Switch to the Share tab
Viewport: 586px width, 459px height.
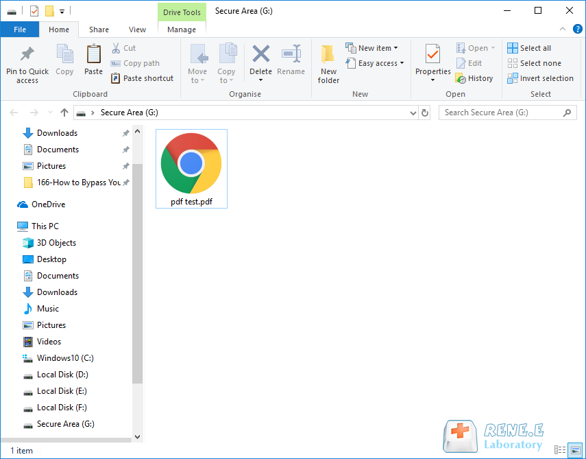[99, 30]
